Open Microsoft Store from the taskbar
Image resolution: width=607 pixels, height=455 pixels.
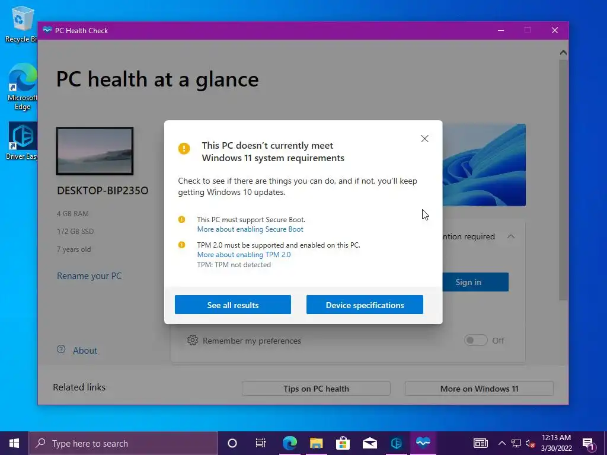click(343, 443)
